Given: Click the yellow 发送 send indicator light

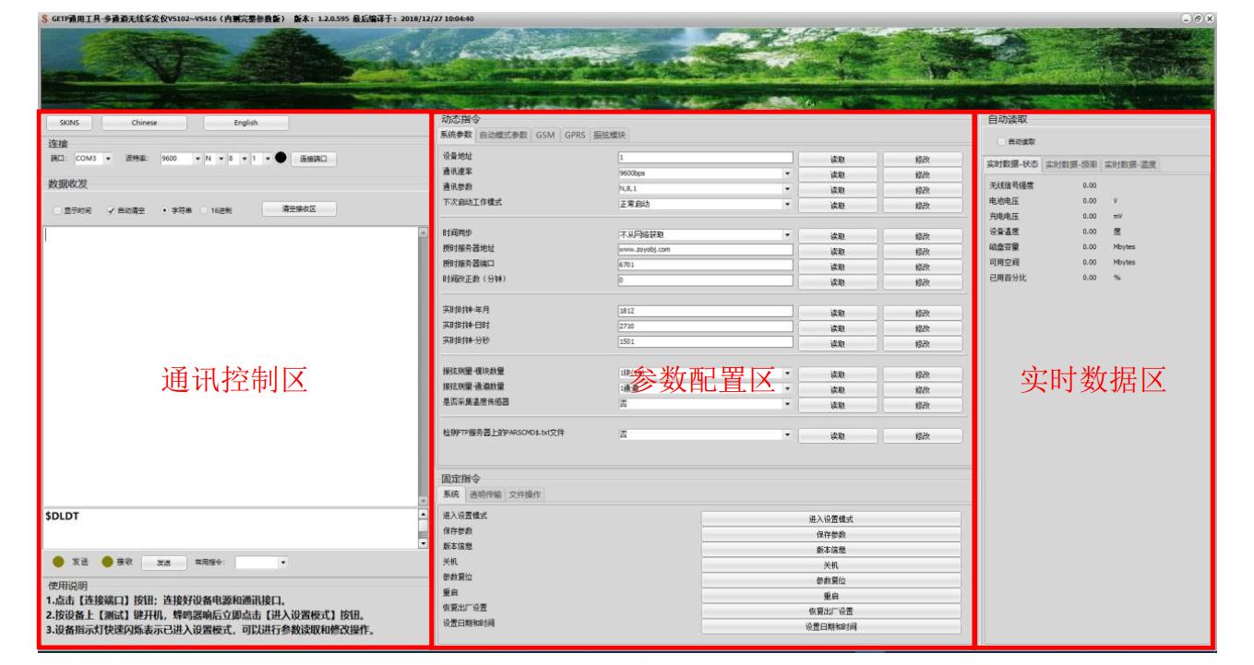Looking at the screenshot, I should click(x=57, y=563).
